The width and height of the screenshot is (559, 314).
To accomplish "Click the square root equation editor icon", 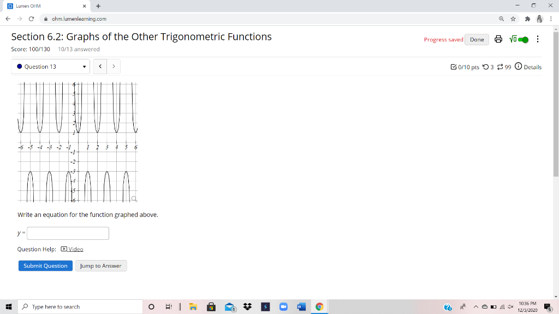I will [x=513, y=39].
